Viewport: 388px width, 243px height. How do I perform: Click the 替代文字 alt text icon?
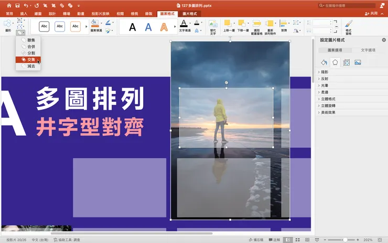(x=213, y=24)
